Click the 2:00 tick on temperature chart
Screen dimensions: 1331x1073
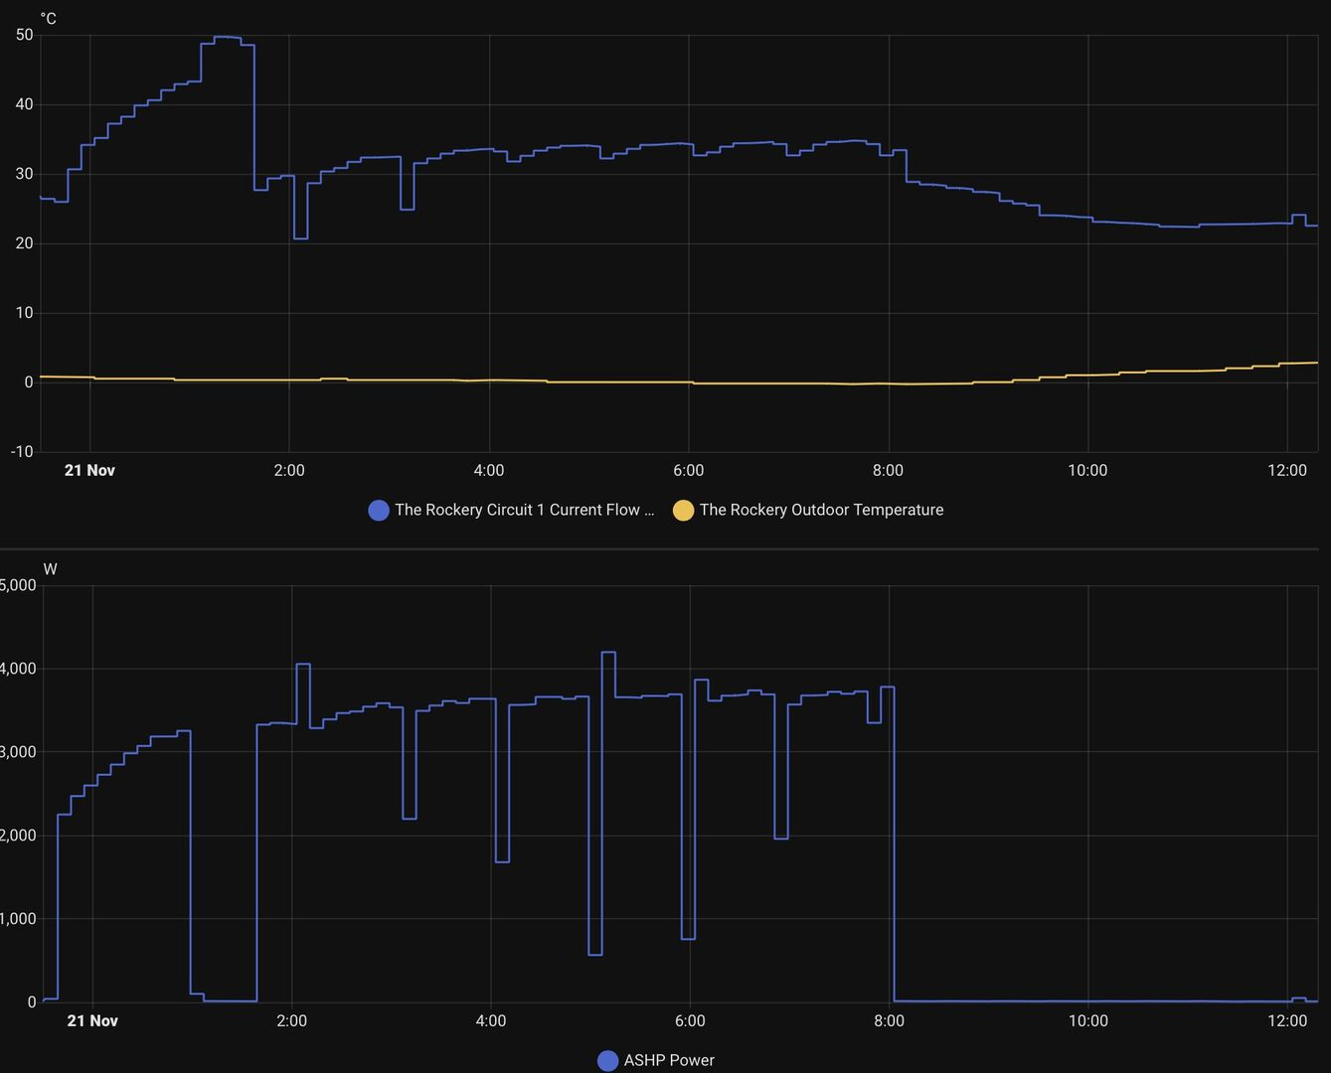(289, 470)
